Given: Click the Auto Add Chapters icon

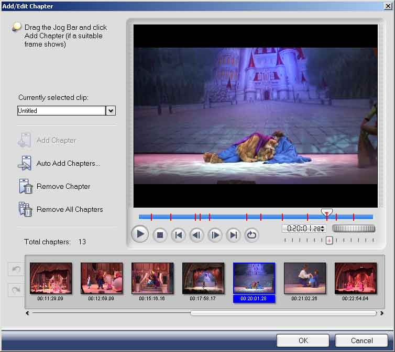Looking at the screenshot, I should [x=25, y=163].
